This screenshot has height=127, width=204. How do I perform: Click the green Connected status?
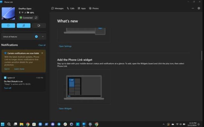tap(26, 18)
